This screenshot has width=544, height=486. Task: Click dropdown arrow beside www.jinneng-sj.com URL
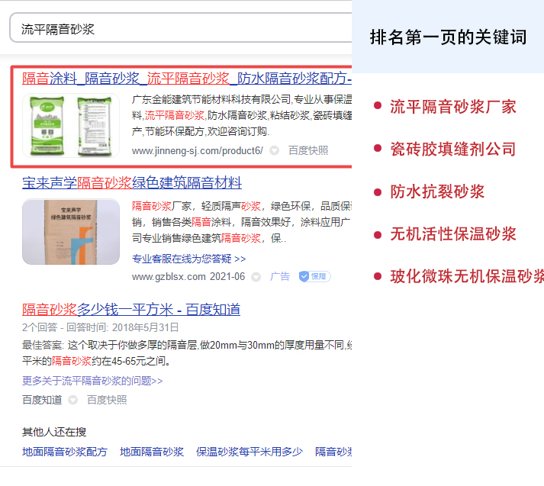tap(275, 151)
